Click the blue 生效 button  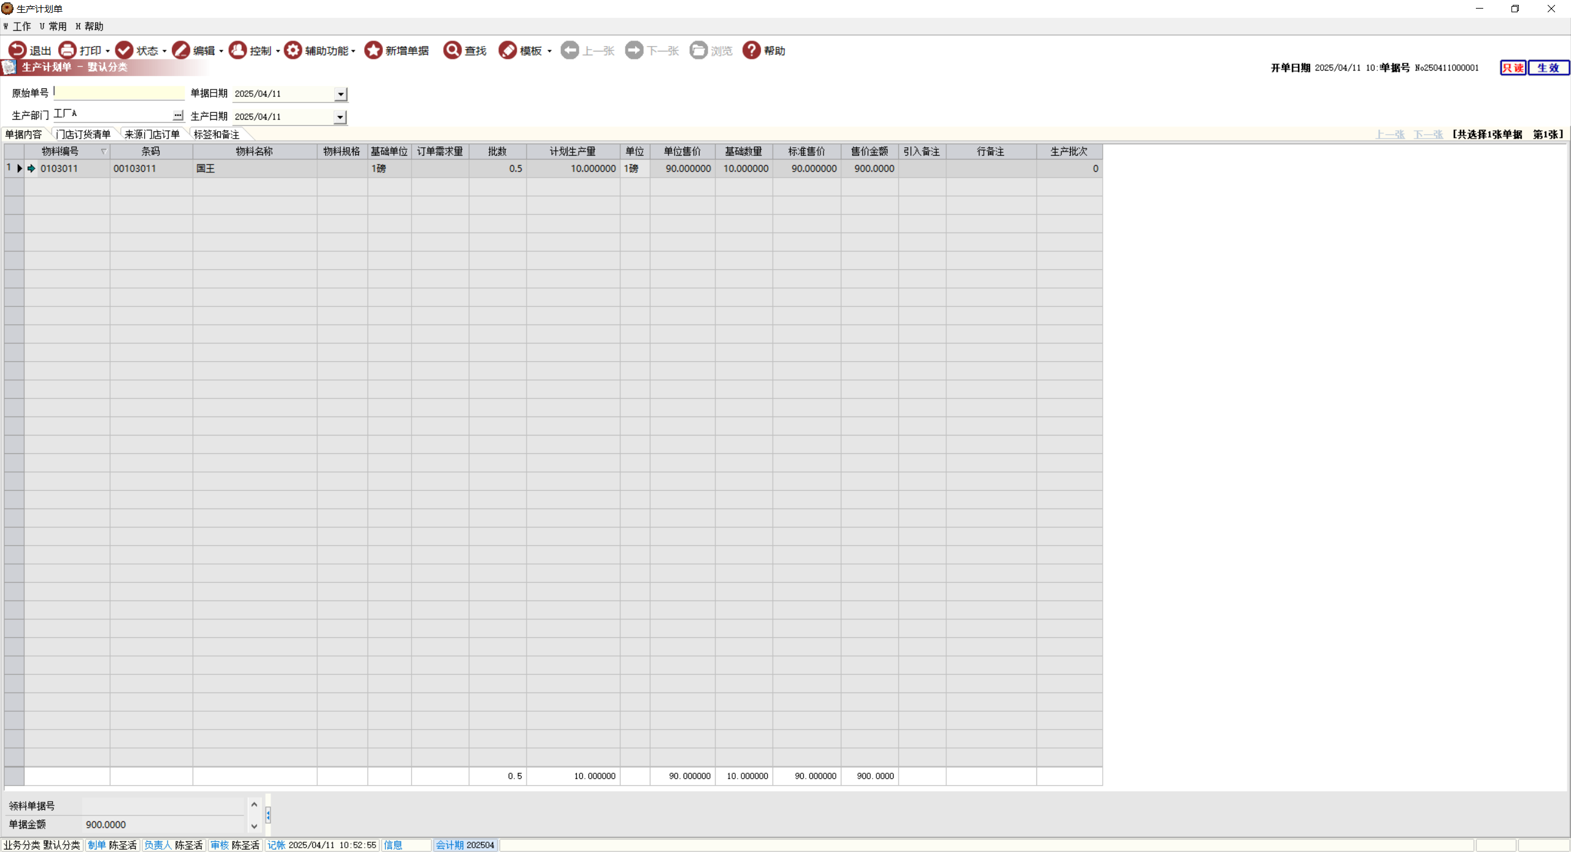point(1547,67)
